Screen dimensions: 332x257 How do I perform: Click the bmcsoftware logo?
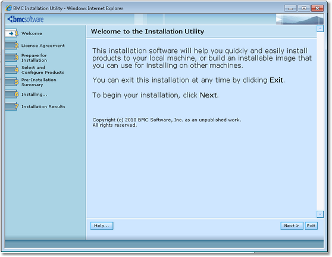click(x=26, y=19)
